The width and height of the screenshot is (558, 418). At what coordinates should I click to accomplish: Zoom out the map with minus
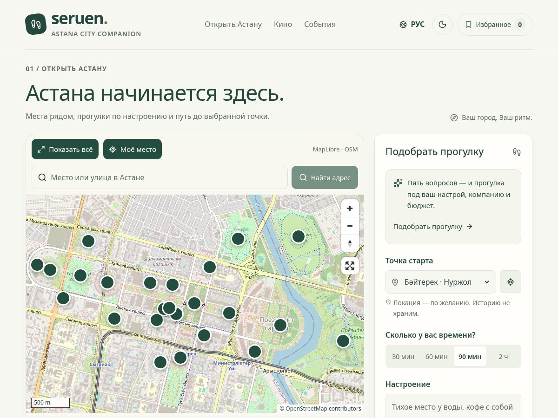350,226
